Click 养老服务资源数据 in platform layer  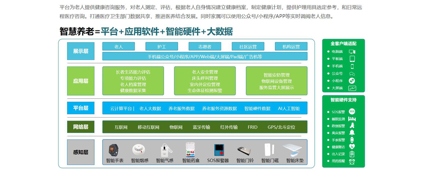219,109
